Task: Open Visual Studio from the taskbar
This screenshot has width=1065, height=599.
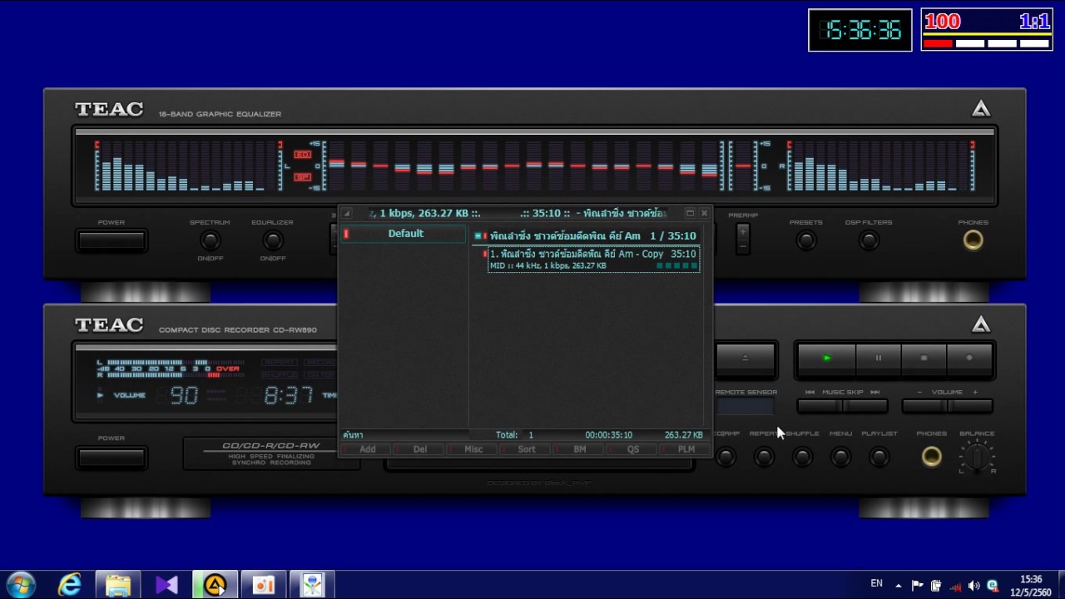Action: (x=166, y=585)
